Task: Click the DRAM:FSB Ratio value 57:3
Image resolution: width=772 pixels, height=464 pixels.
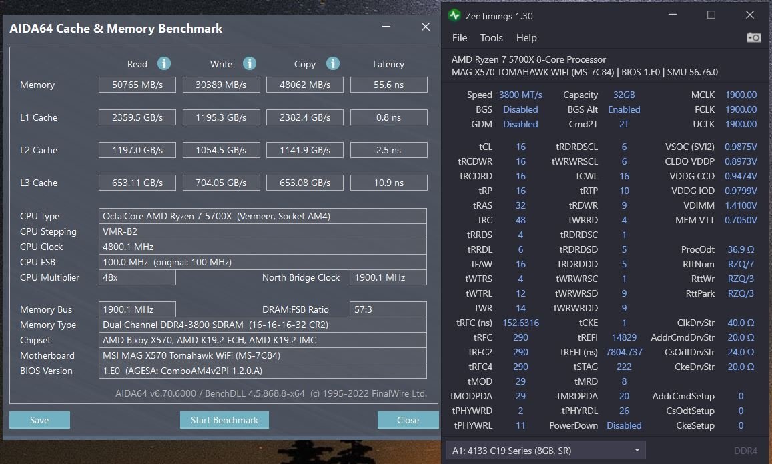Action: 388,309
